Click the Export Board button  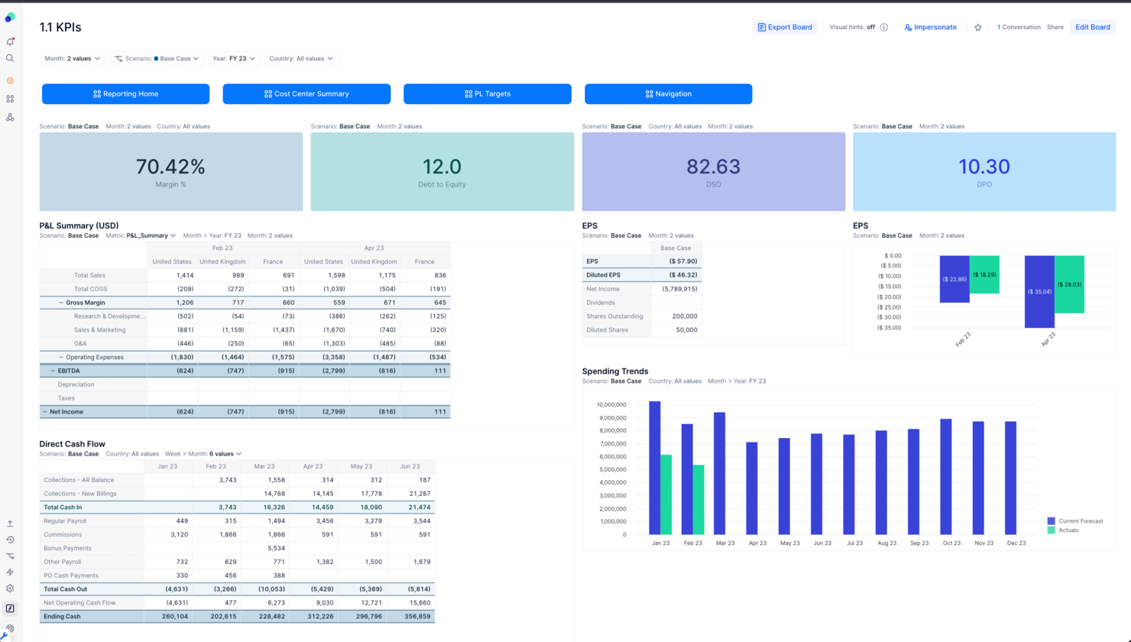pyautogui.click(x=785, y=27)
